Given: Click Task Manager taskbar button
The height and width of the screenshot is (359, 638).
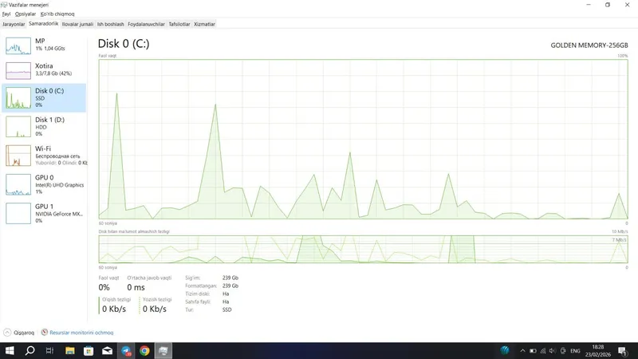Looking at the screenshot, I should pos(163,350).
